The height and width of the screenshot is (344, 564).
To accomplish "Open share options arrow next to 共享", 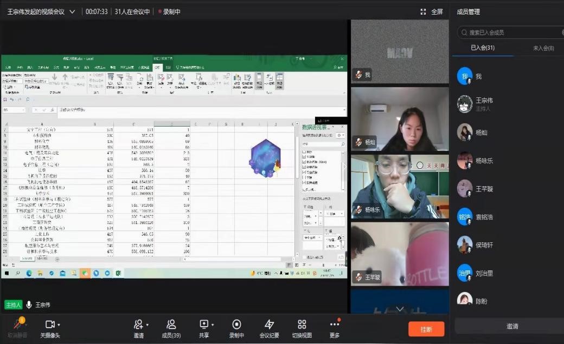I will (x=213, y=325).
